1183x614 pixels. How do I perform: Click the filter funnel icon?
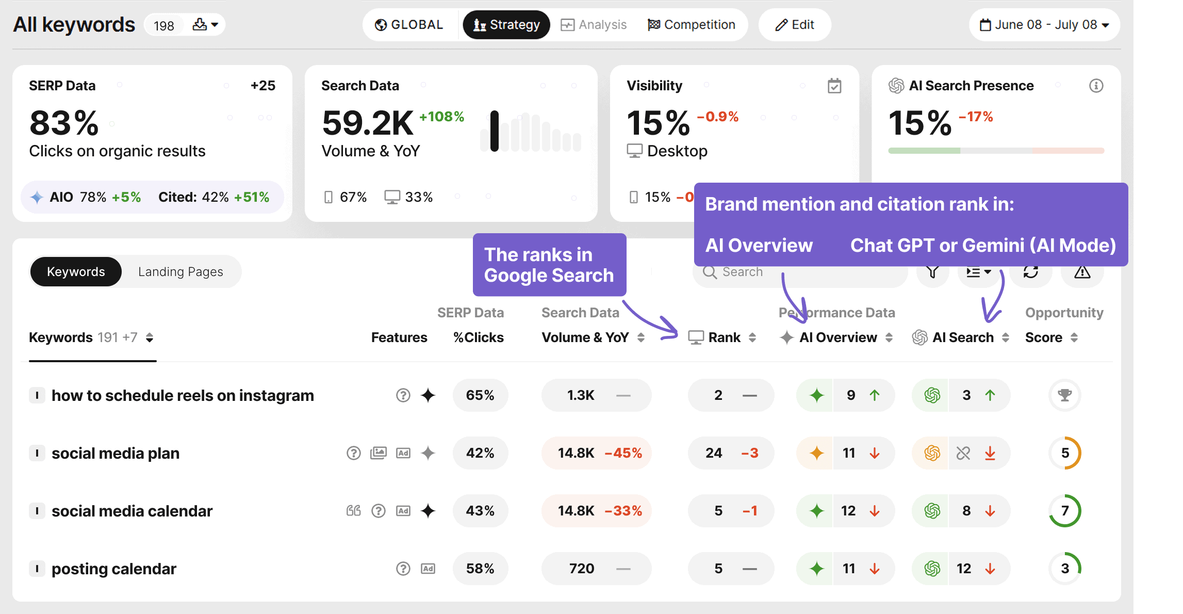932,272
